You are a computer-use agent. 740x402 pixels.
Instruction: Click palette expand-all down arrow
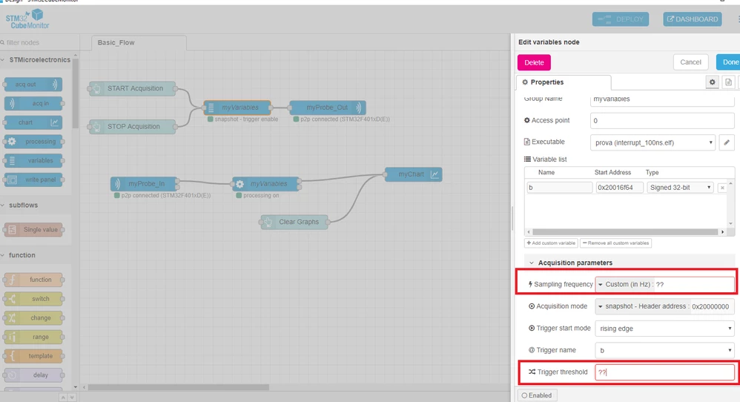tap(72, 398)
